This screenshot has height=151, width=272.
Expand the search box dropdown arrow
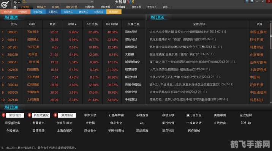[92, 2]
